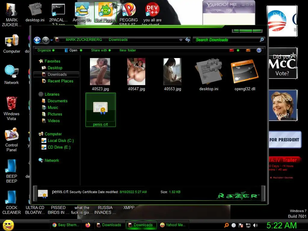The height and width of the screenshot is (231, 308).
Task: Open the Among Us desktop shortcut
Action: (82, 13)
